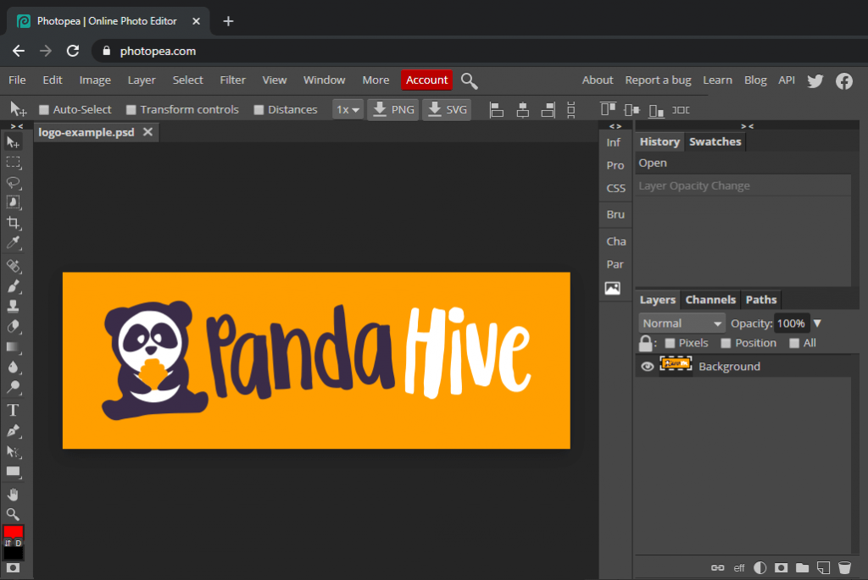
Task: Enable the Transform controls checkbox
Action: click(x=131, y=109)
